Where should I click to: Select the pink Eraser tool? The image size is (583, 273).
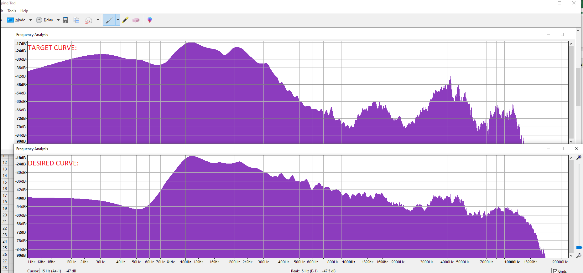click(136, 20)
